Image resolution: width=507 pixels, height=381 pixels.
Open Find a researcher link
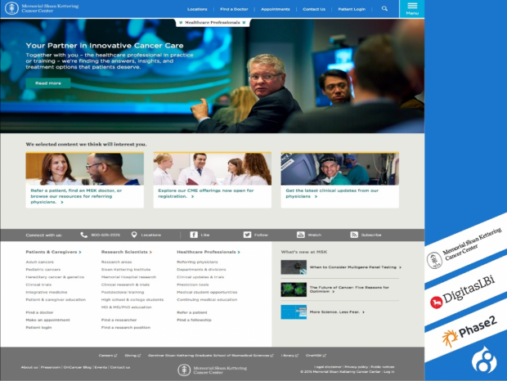click(119, 320)
